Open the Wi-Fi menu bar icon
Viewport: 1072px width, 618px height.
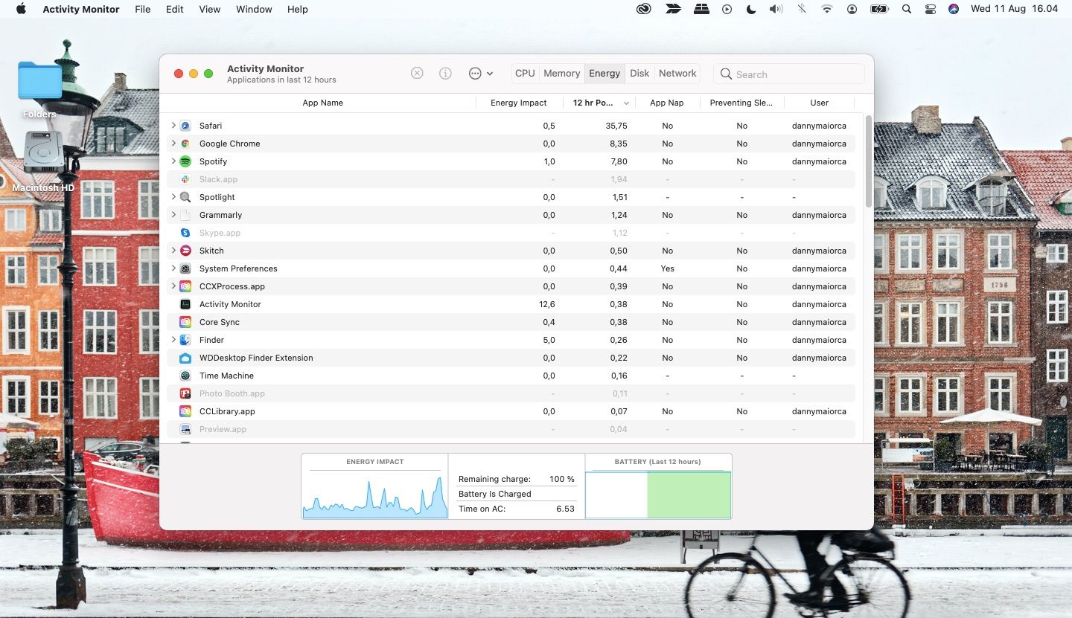click(x=826, y=9)
